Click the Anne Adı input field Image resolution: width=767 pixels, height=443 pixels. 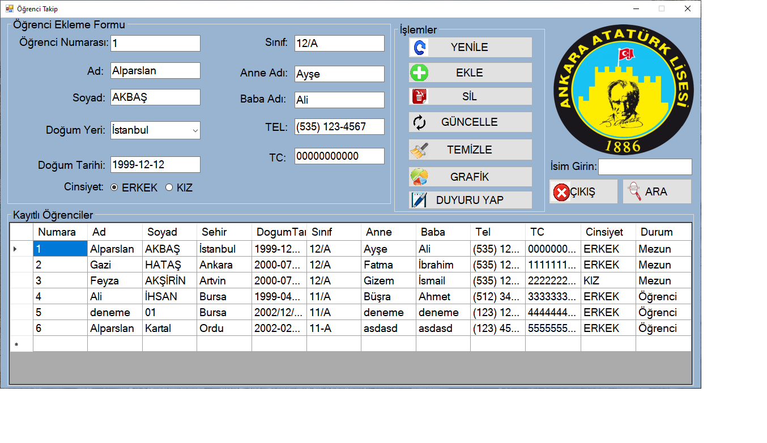(x=339, y=74)
